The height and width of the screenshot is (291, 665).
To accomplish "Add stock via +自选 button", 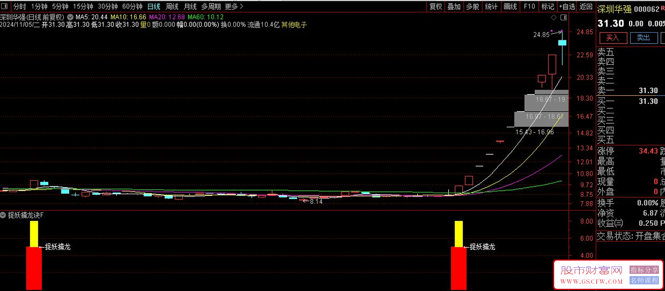I will click(567, 7).
